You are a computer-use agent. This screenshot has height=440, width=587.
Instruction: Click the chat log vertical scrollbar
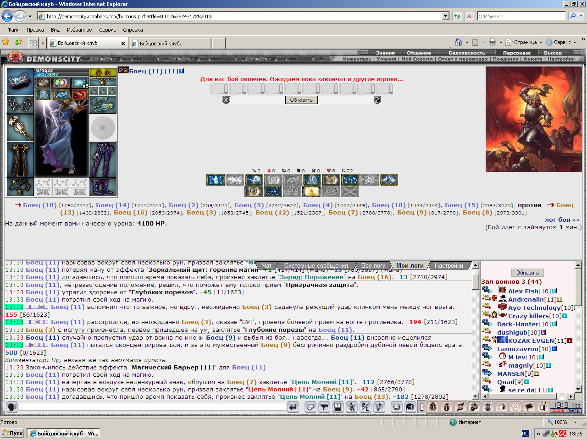click(x=476, y=330)
